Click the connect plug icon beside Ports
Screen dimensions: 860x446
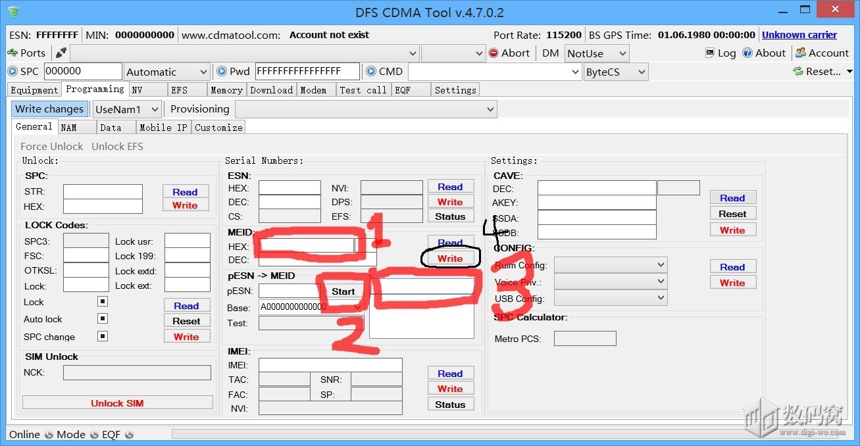[x=61, y=53]
